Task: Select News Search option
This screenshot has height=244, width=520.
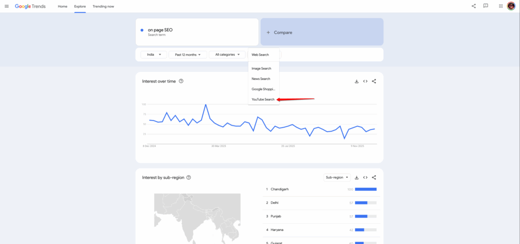Action: click(x=264, y=78)
